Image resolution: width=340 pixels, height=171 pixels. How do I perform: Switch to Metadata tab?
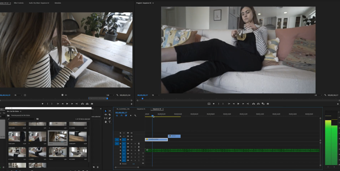tap(58, 3)
